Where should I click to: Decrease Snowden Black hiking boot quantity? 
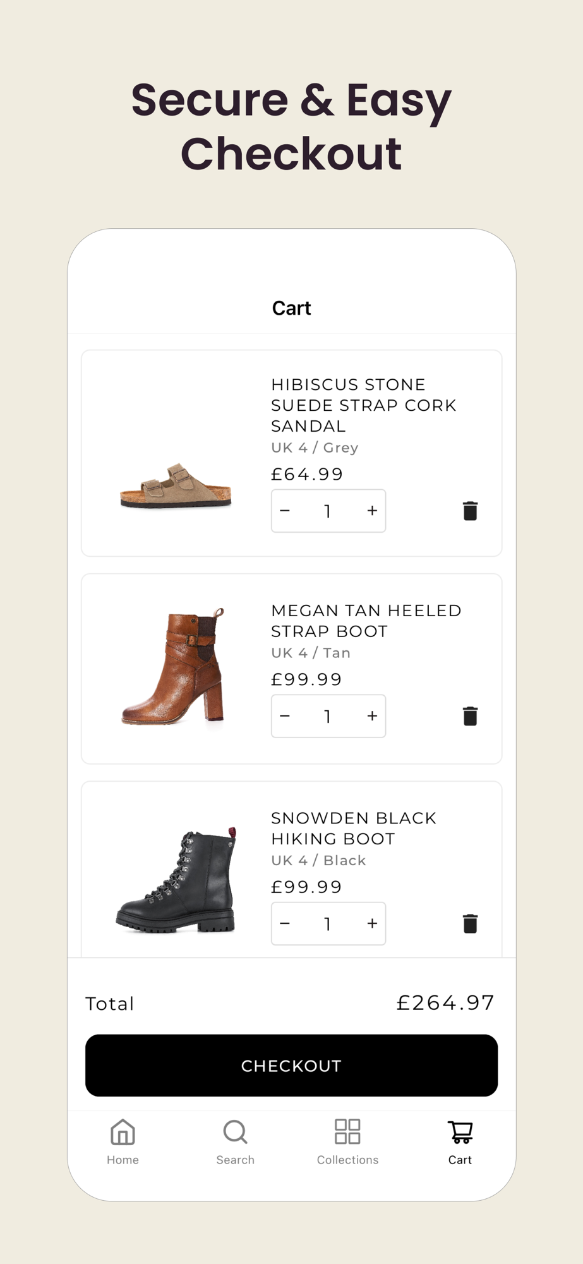285,923
